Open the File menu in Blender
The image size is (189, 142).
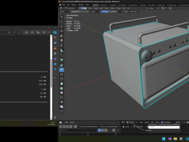(64, 5)
